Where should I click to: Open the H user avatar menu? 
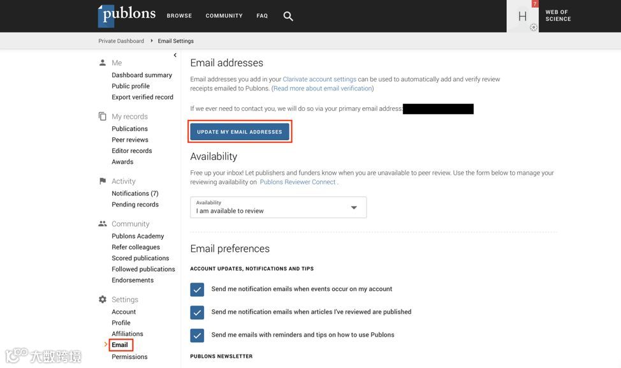click(522, 16)
